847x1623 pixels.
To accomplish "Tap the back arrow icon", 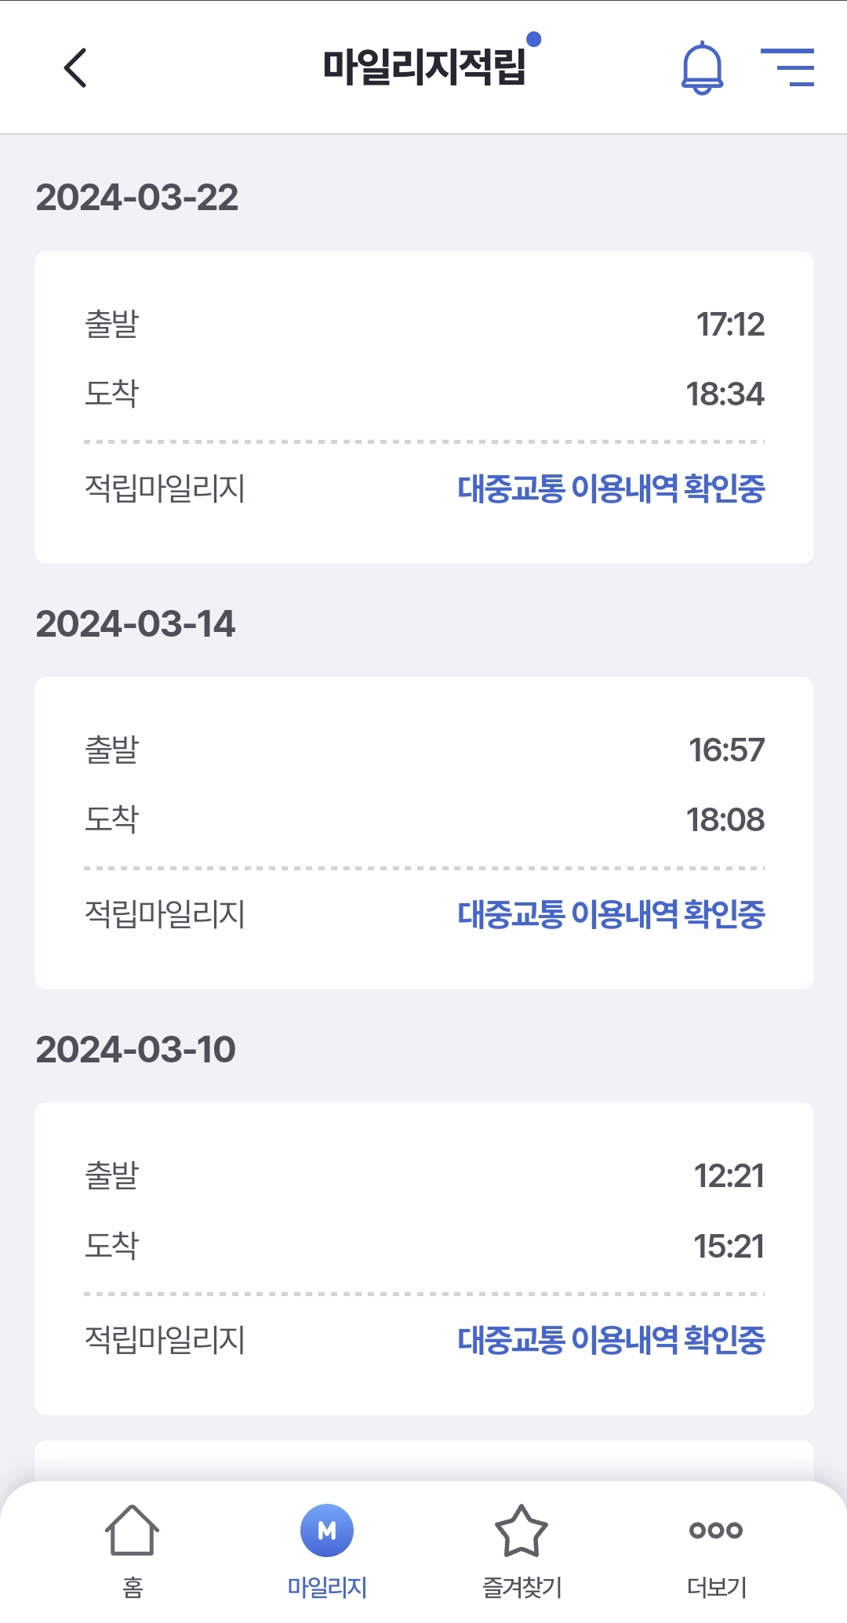I will coord(75,67).
